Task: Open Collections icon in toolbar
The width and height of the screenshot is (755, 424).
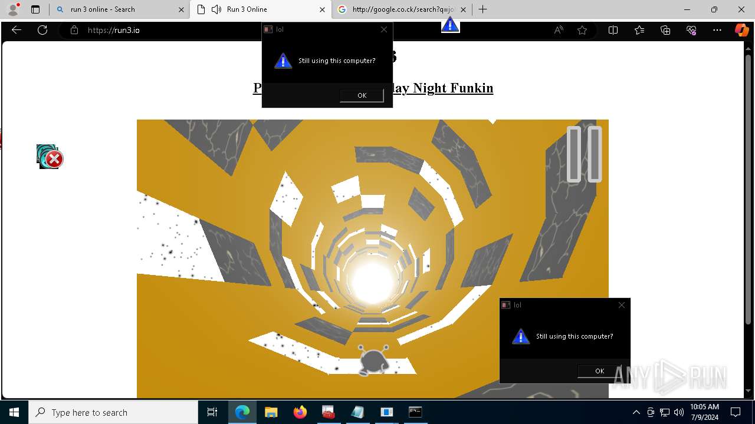Action: pyautogui.click(x=665, y=30)
